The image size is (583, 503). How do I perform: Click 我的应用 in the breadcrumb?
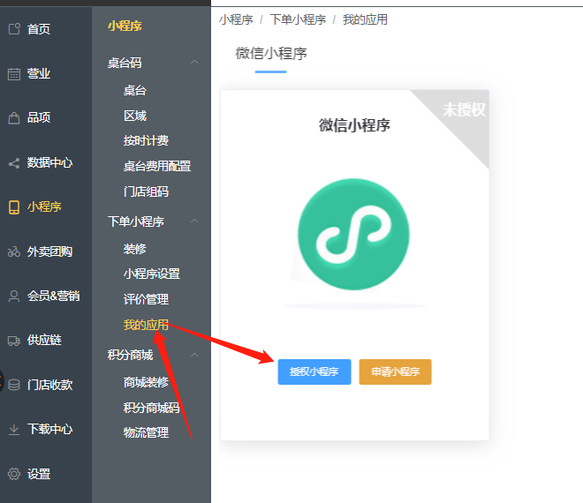coord(365,19)
